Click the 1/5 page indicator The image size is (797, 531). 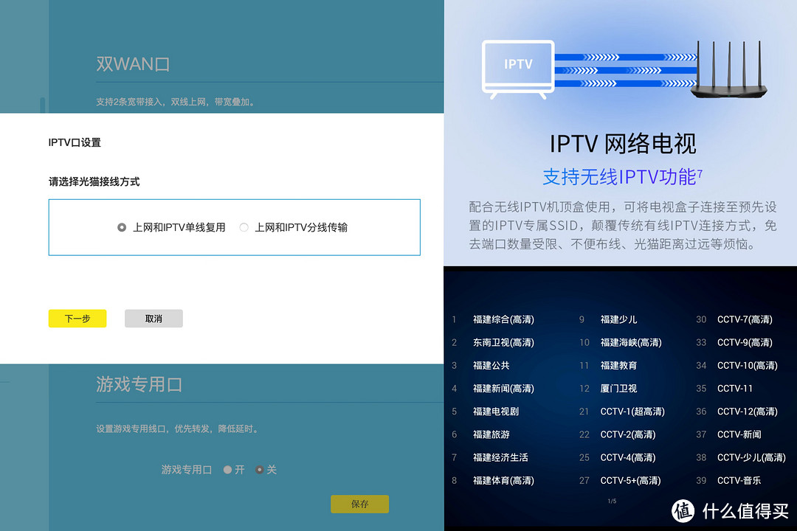(610, 499)
